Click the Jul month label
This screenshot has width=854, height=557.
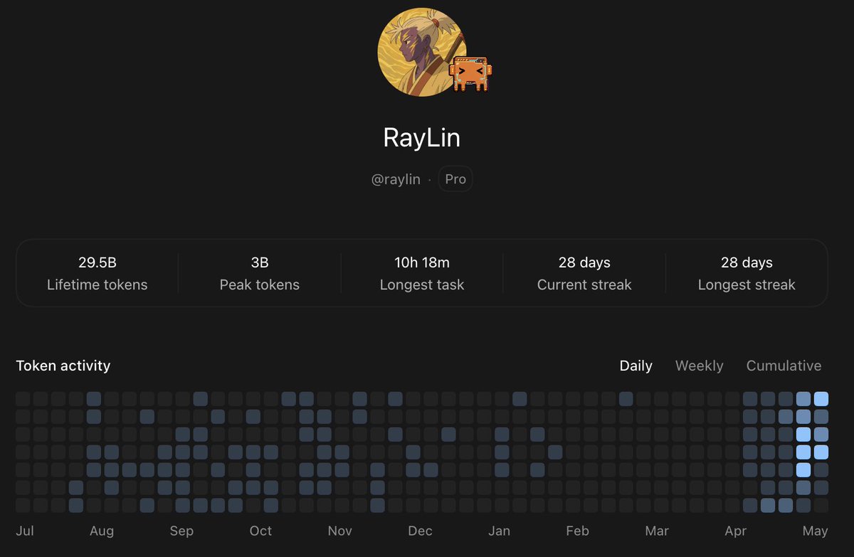24,531
